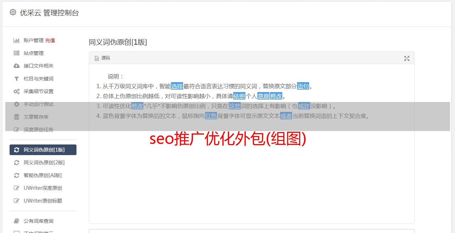Viewport: 455px width, 233px height.
Task: Click the 源码 source code icon
Action: tap(97, 58)
